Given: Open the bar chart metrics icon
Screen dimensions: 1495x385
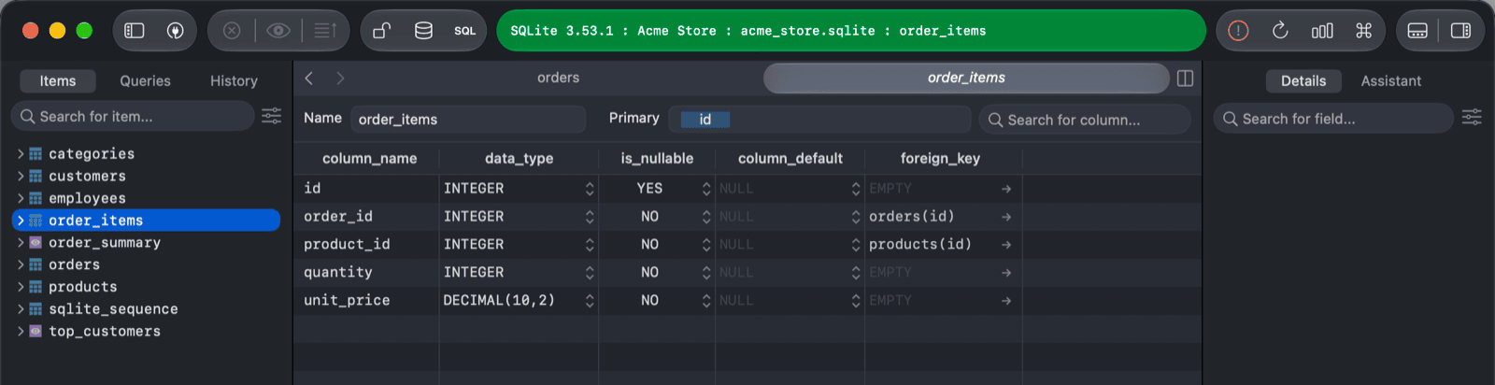Looking at the screenshot, I should pyautogui.click(x=1322, y=31).
